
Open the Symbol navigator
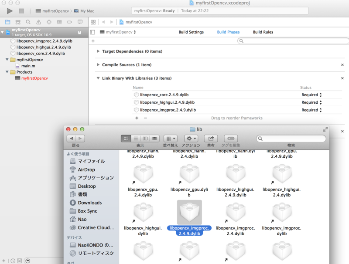point(18,22)
